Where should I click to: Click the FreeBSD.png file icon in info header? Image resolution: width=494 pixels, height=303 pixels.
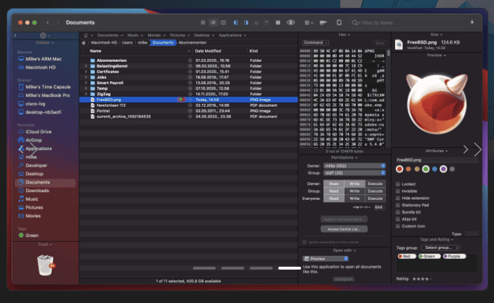(x=399, y=44)
